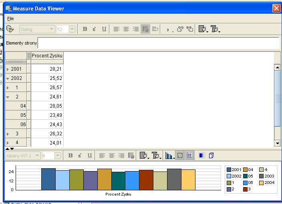This screenshot has height=204, width=282.
Task: Align center in the top table toolbar
Action: click(126, 29)
